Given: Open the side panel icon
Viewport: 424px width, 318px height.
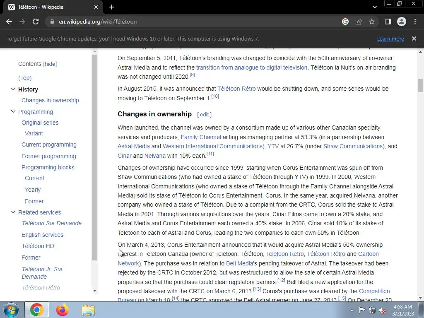Looking at the screenshot, I should [388, 22].
